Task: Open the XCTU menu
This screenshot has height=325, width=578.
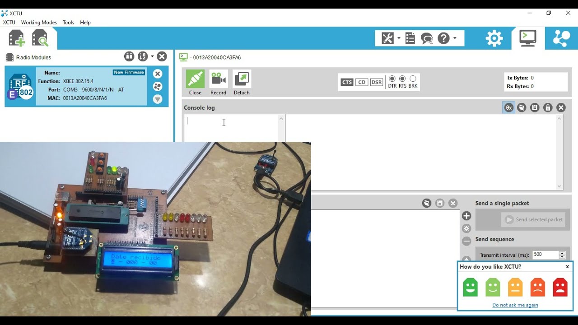Action: click(x=9, y=22)
